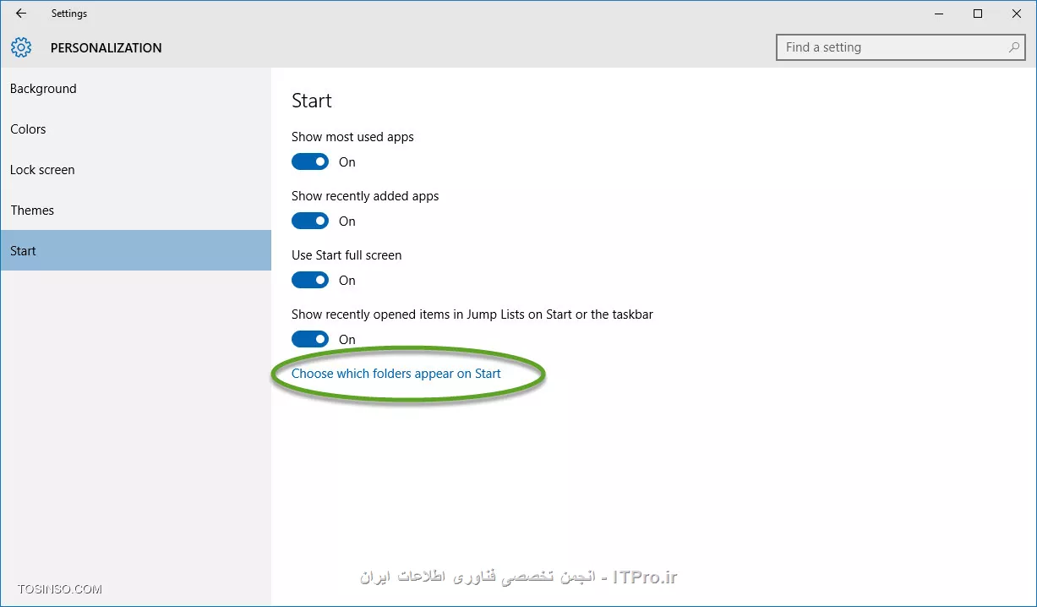Viewport: 1037px width, 607px height.
Task: Open Choose which folders appear on Start
Action: (396, 373)
